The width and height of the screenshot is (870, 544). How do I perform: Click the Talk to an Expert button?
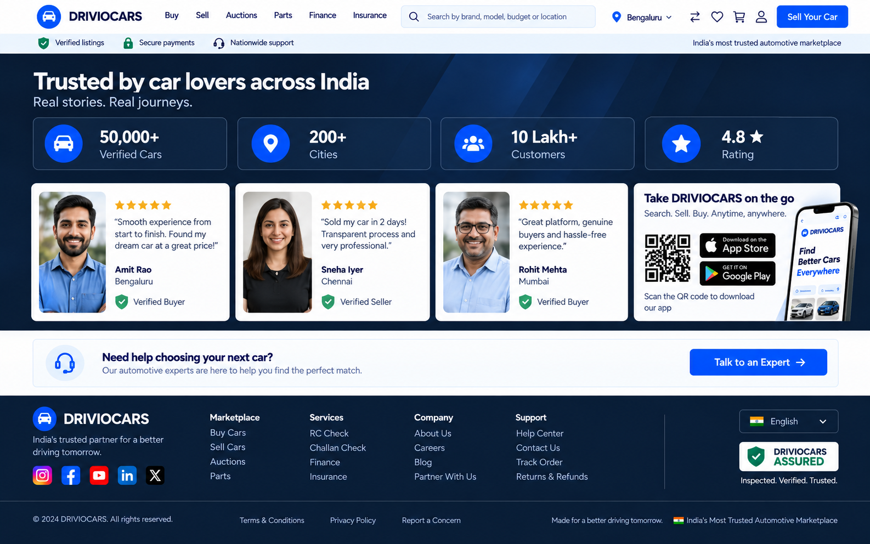[758, 362]
